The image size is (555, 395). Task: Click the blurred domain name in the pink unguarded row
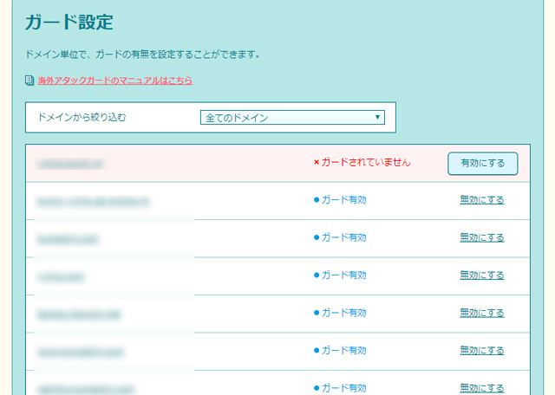point(70,163)
